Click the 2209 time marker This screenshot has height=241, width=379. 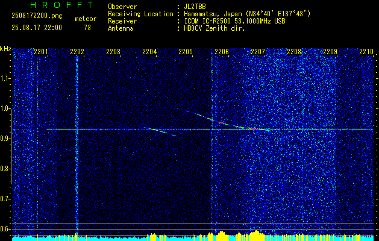pos(330,52)
